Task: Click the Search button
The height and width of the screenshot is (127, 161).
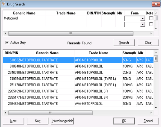Action: [x=124, y=43]
